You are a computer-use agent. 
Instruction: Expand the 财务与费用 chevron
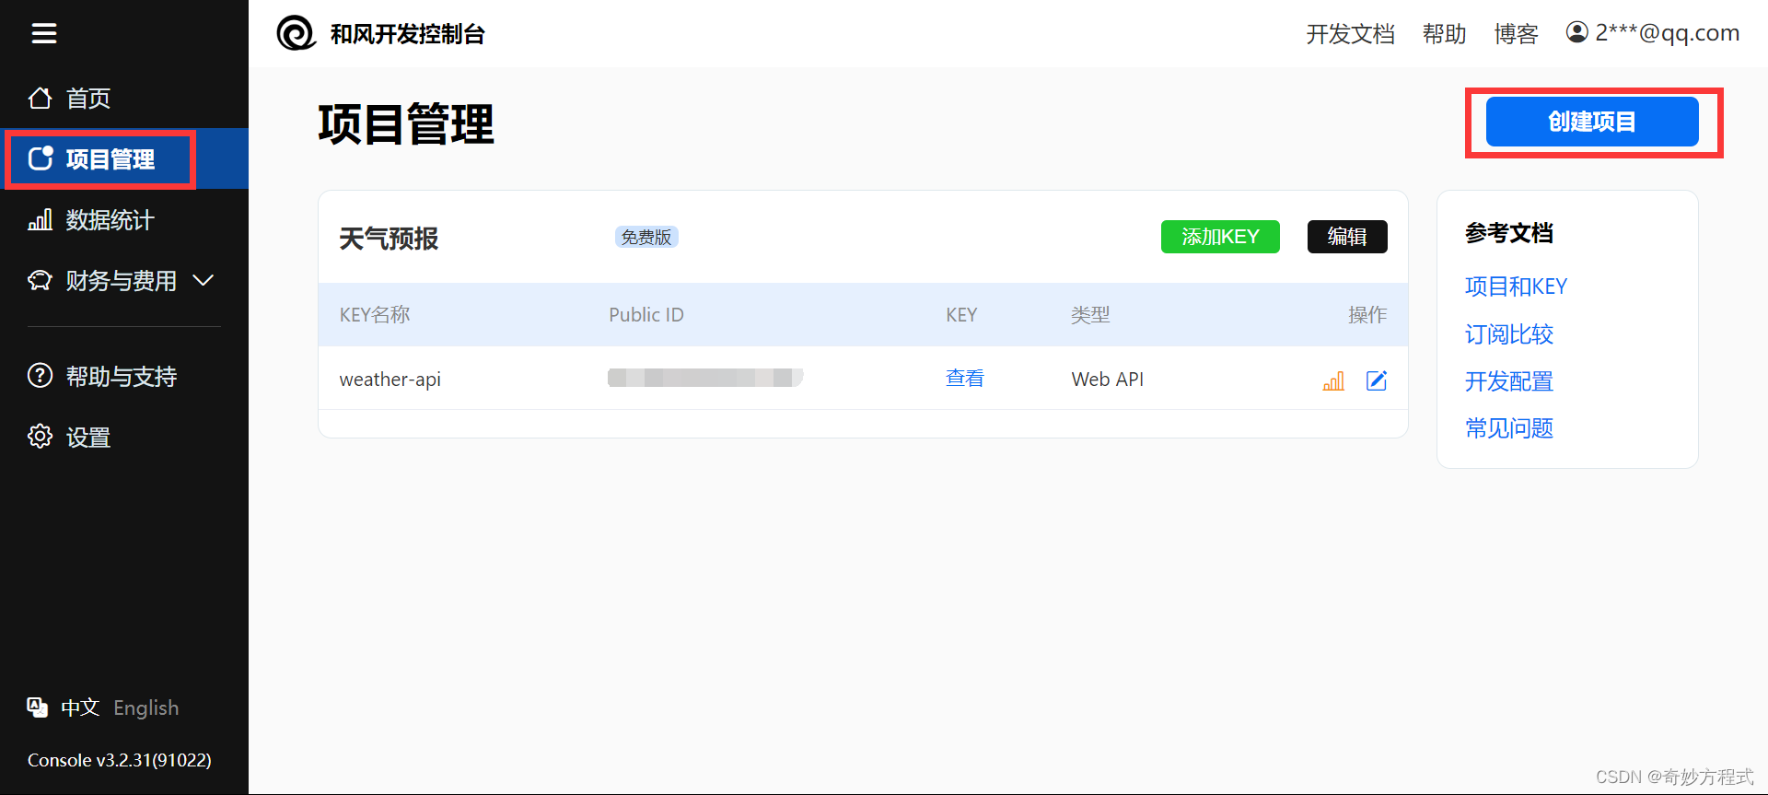204,280
